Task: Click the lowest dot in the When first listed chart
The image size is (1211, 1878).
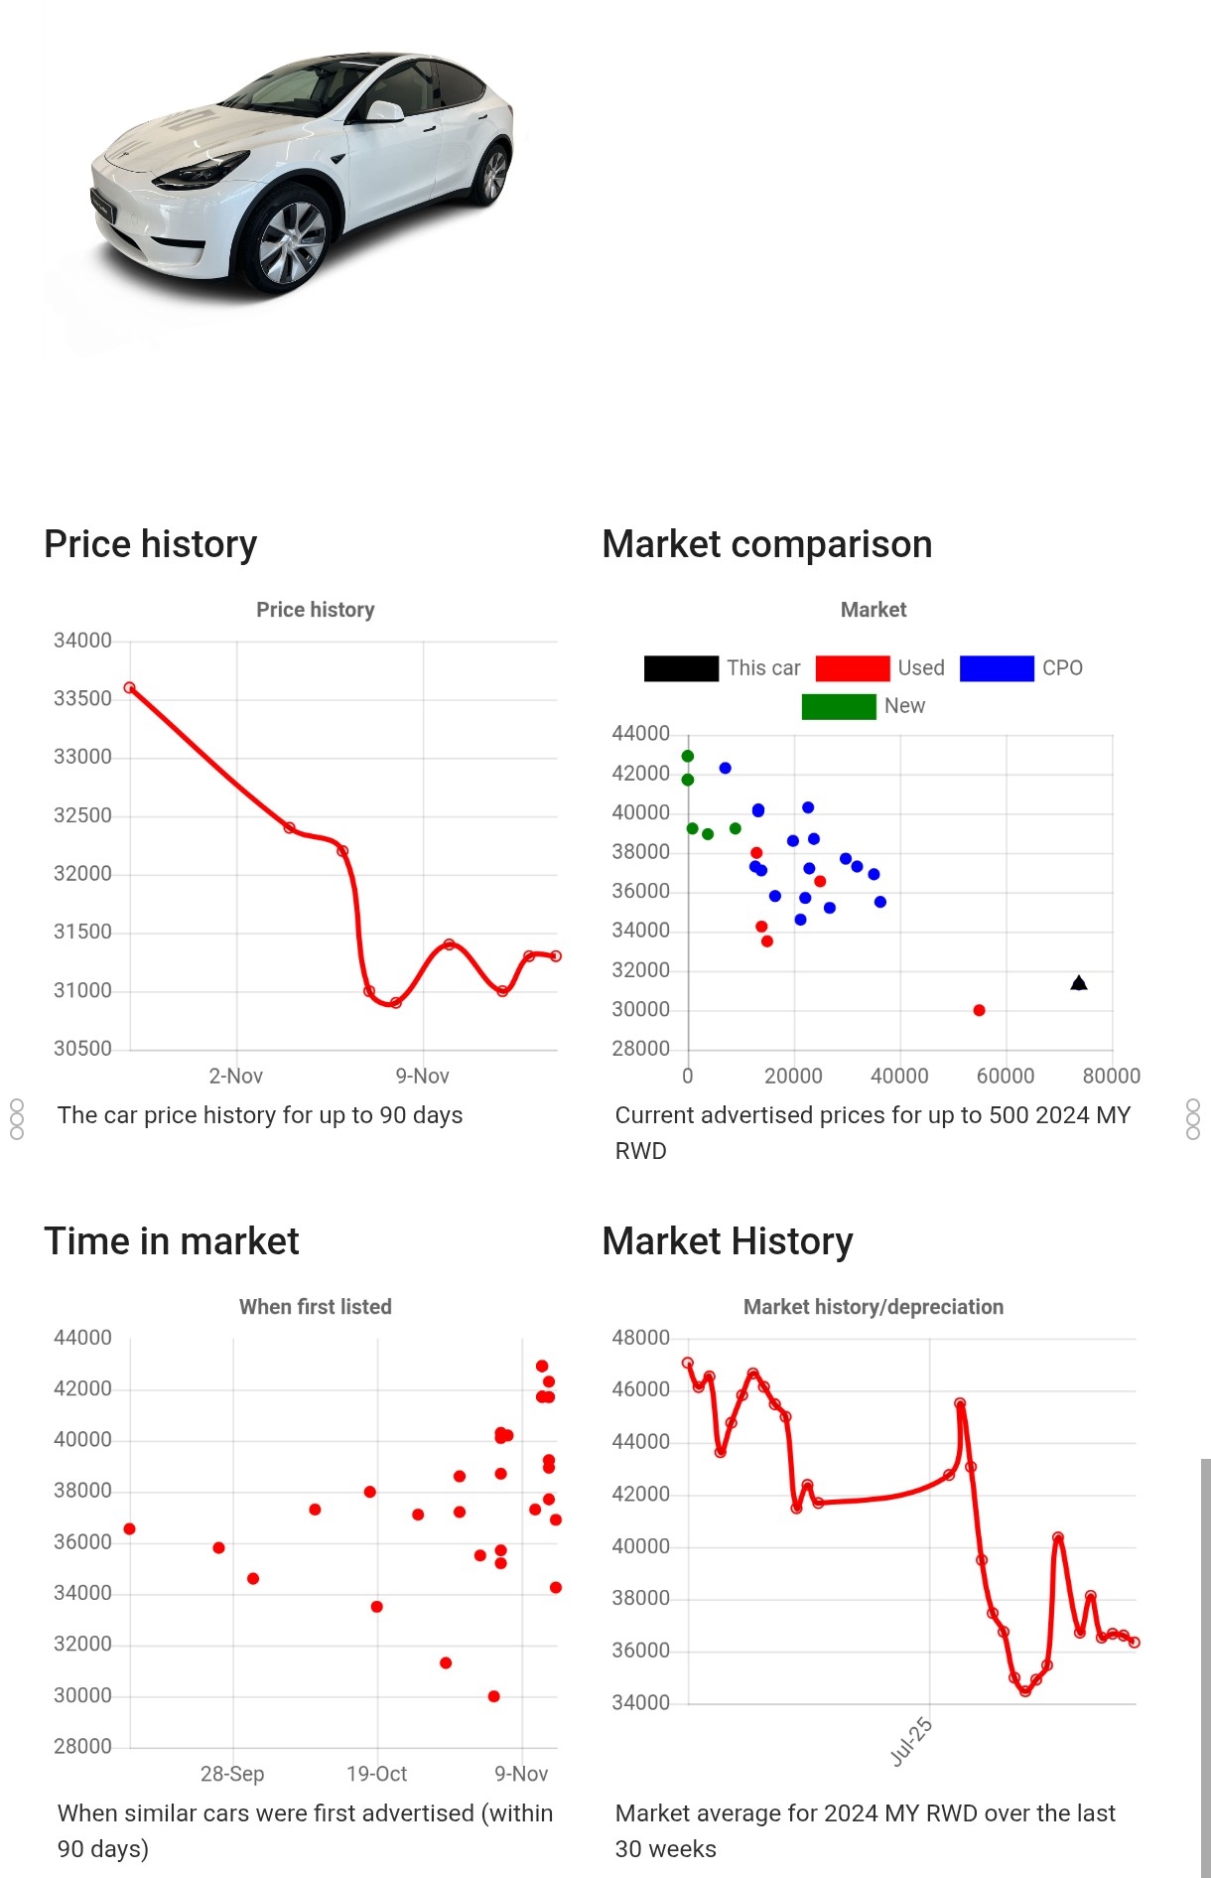Action: coord(493,1696)
